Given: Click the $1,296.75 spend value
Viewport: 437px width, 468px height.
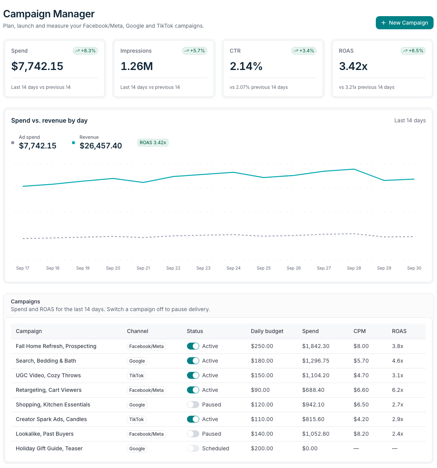Looking at the screenshot, I should 316,361.
